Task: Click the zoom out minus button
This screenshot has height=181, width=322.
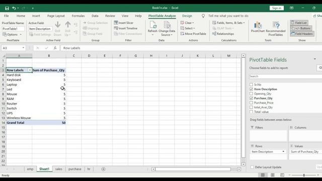Action: click(x=290, y=175)
